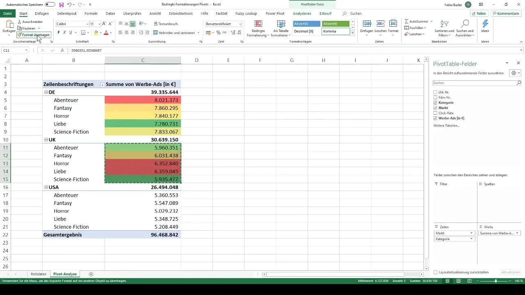Adjust the zoom slider in status bar
Image resolution: width=525 pixels, height=295 pixels.
[495, 281]
